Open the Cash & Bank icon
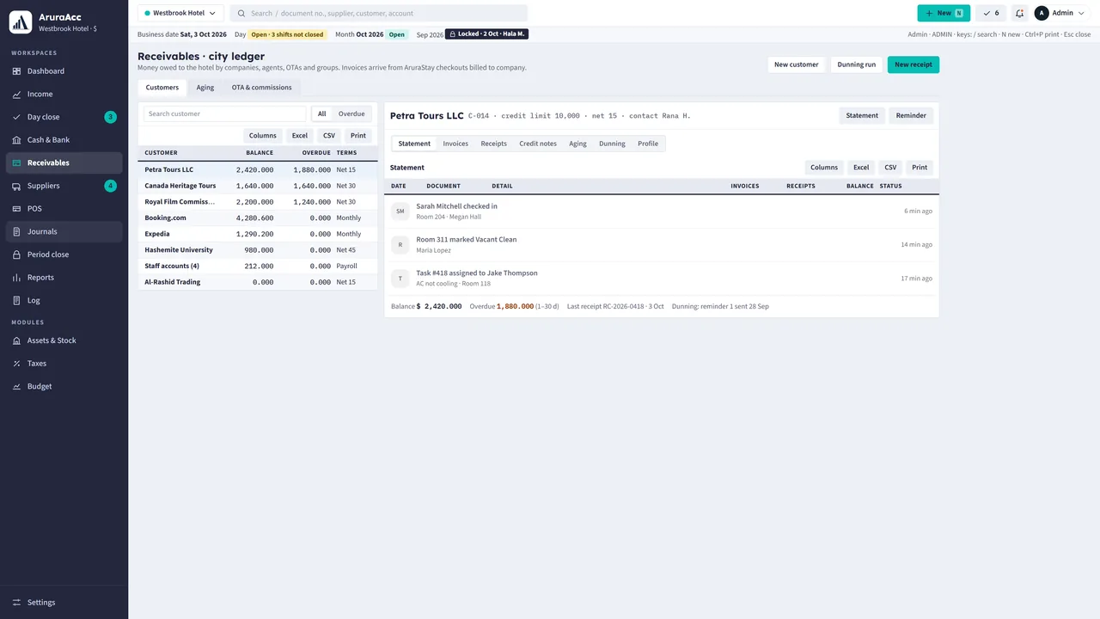Image resolution: width=1100 pixels, height=619 pixels. pyautogui.click(x=17, y=140)
